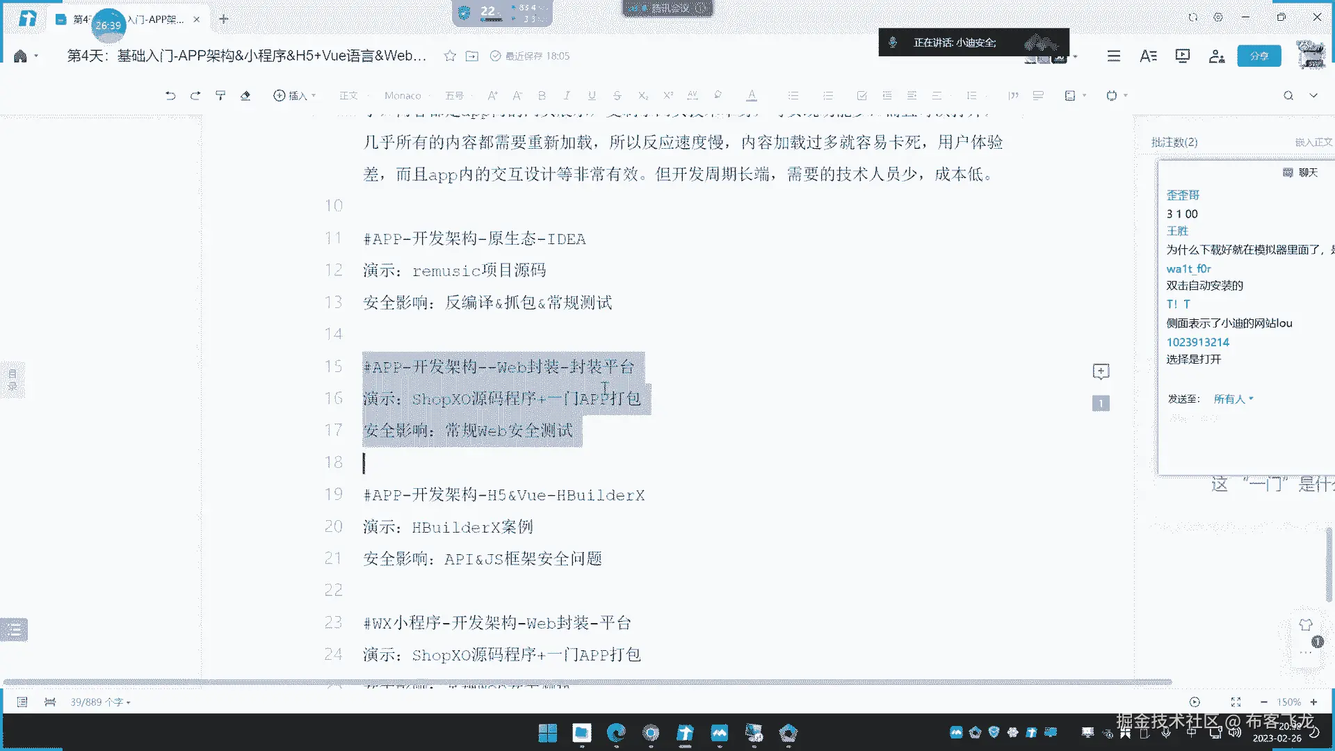This screenshot has width=1335, height=751.
Task: Open collaborators icon next to share button
Action: 1216,56
